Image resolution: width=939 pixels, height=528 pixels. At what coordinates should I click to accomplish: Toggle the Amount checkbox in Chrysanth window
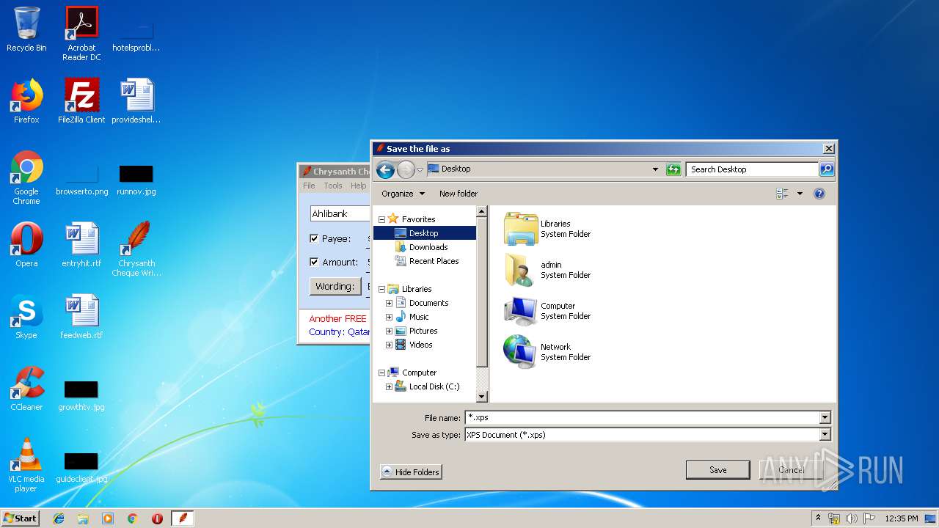(314, 262)
